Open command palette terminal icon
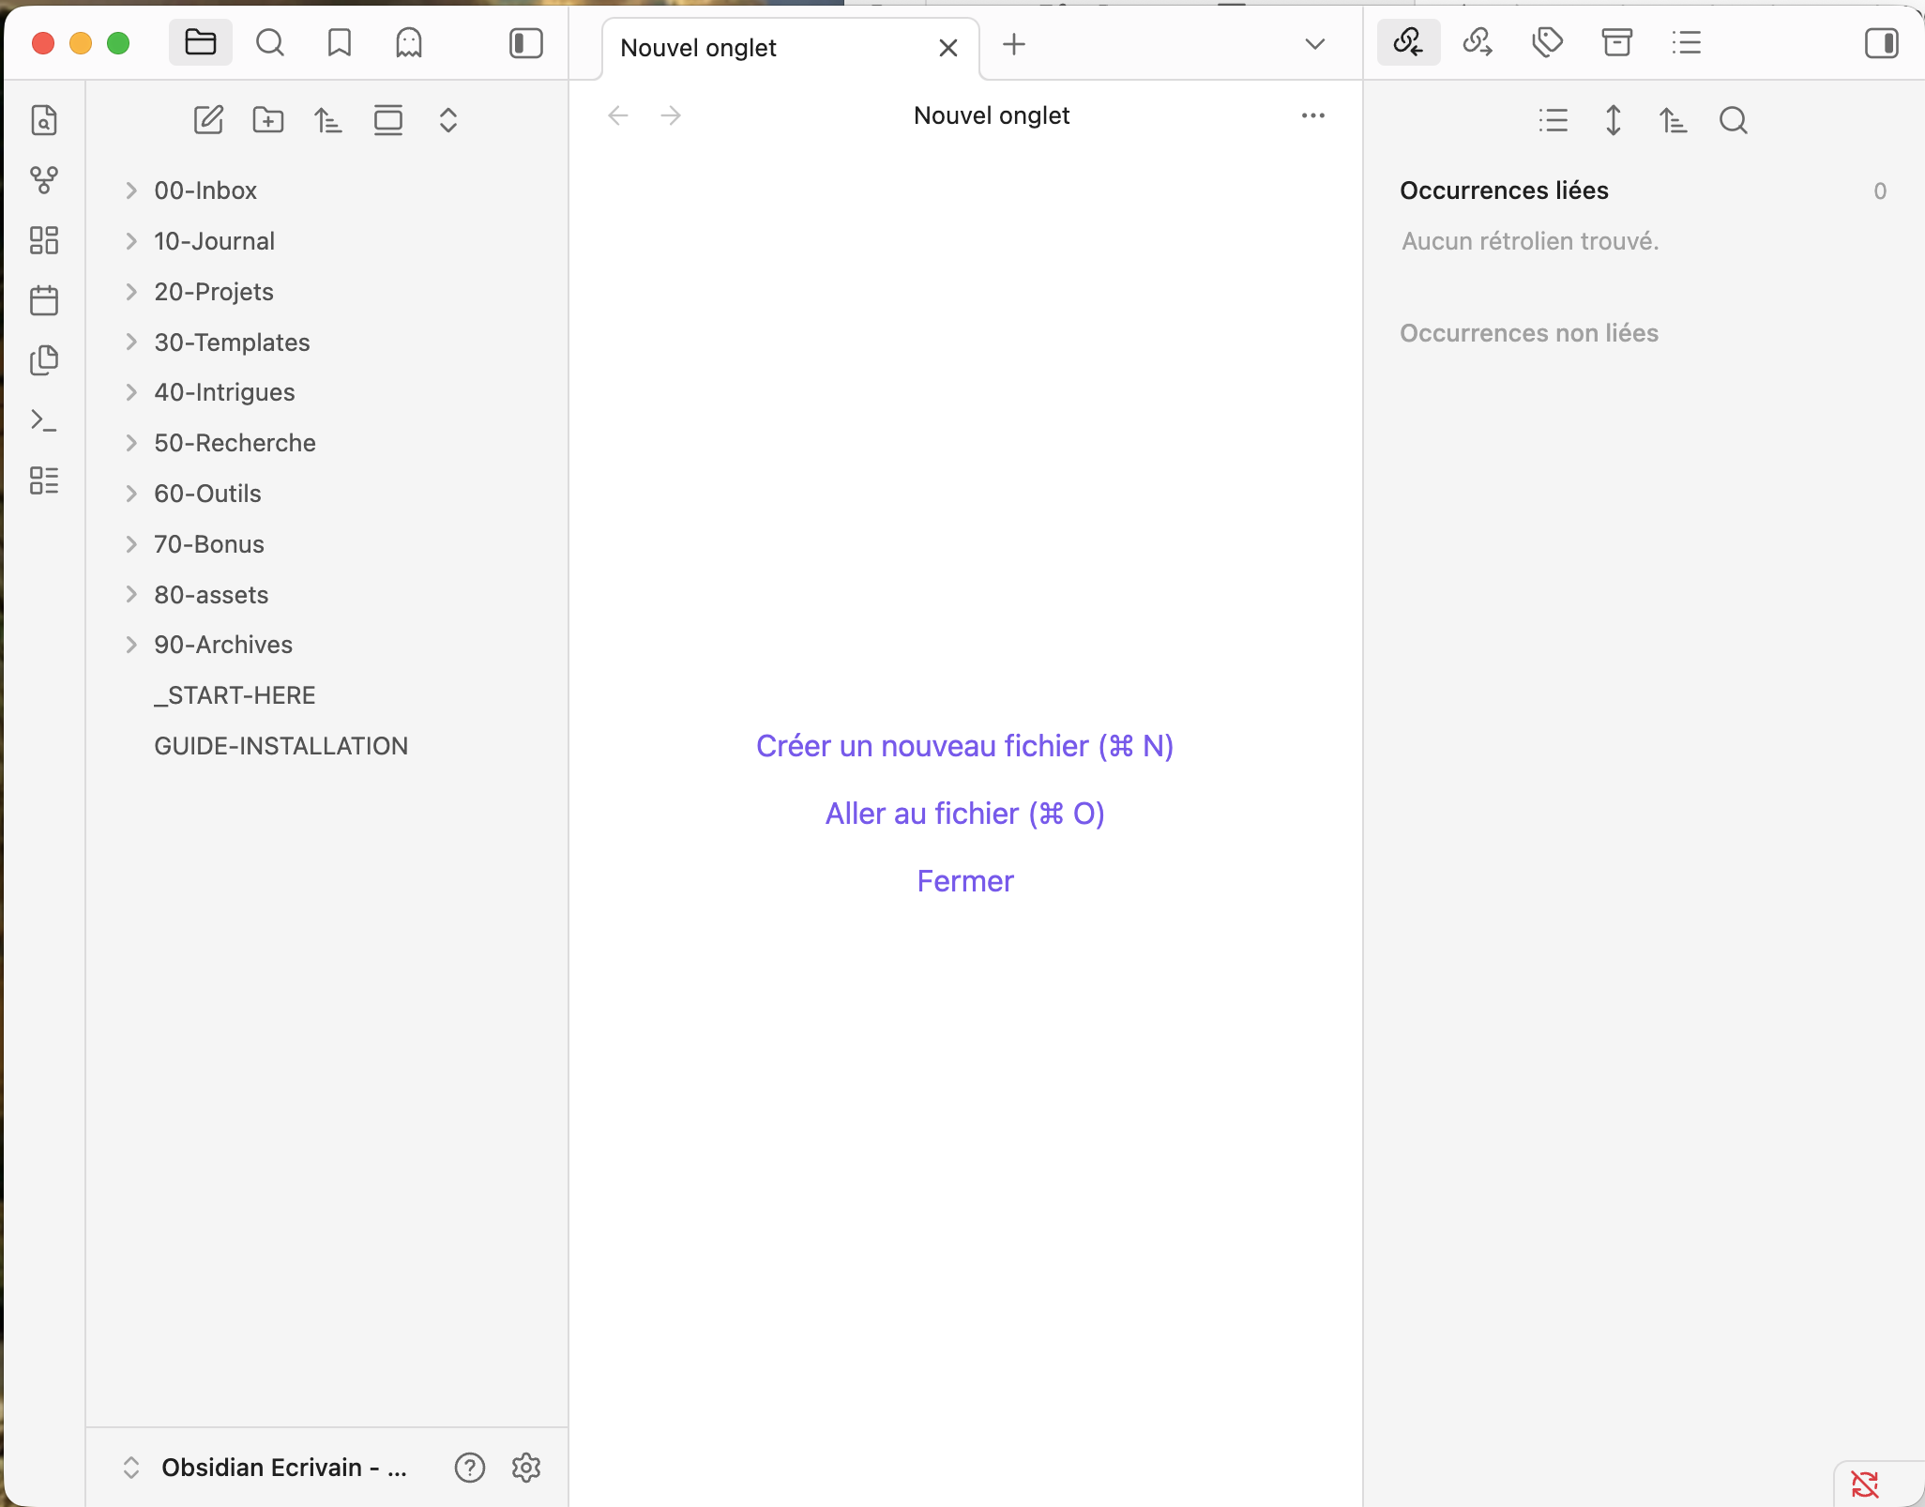This screenshot has height=1507, width=1925. [44, 419]
